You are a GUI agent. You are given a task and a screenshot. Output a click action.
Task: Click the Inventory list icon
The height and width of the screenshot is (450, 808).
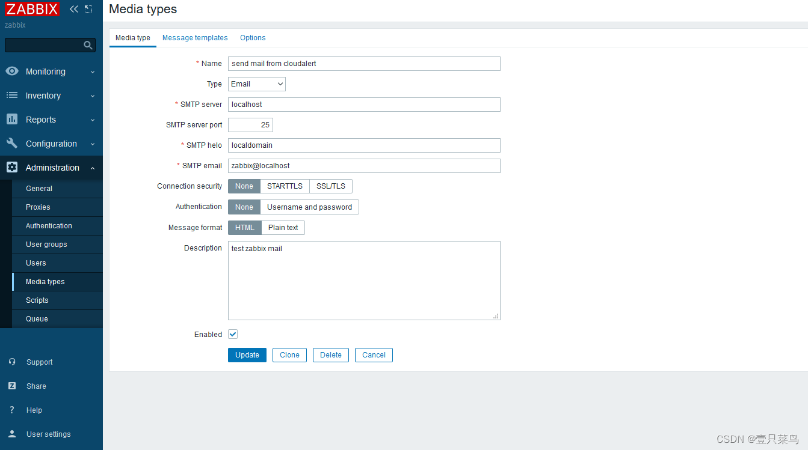pos(12,95)
